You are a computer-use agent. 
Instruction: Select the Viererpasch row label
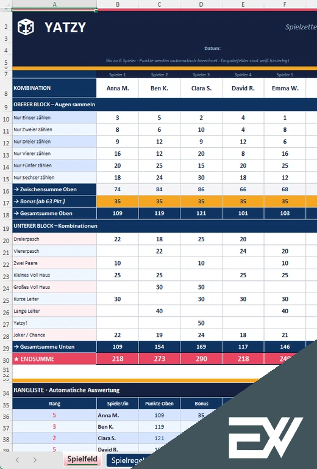click(x=54, y=251)
